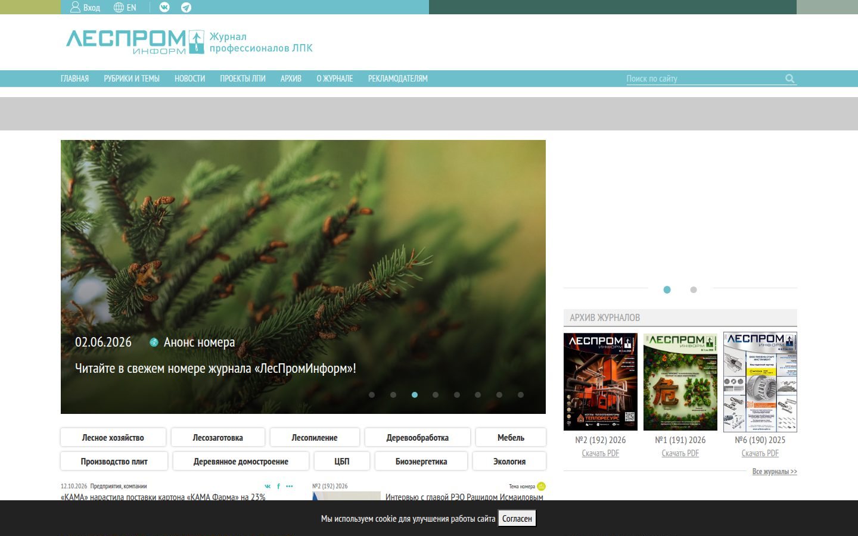Screen dimensions: 858x536
Task: Open the VK social page icon
Action: point(164,7)
